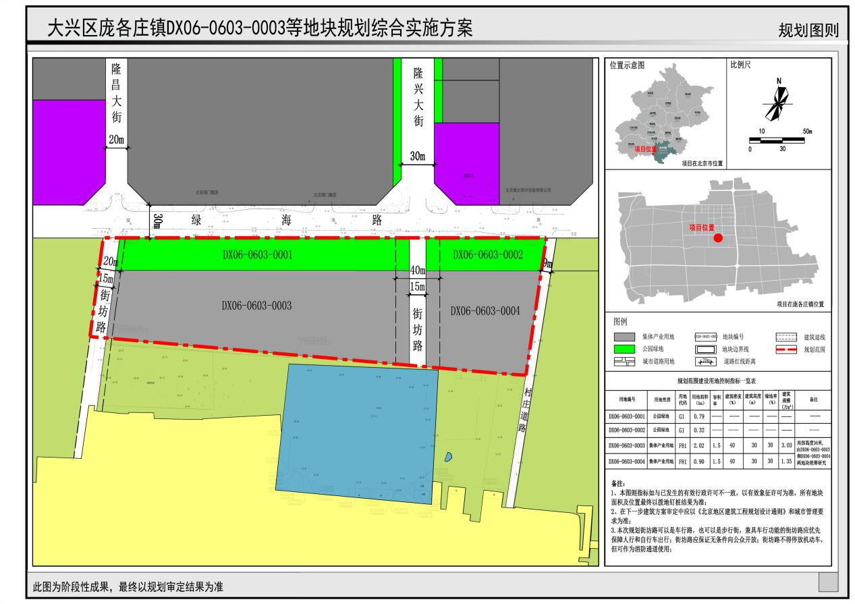Click the 隆兴大街 street label

418,96
